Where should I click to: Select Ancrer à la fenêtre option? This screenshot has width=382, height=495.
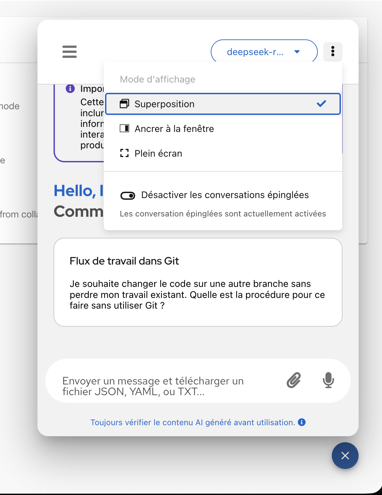(223, 129)
